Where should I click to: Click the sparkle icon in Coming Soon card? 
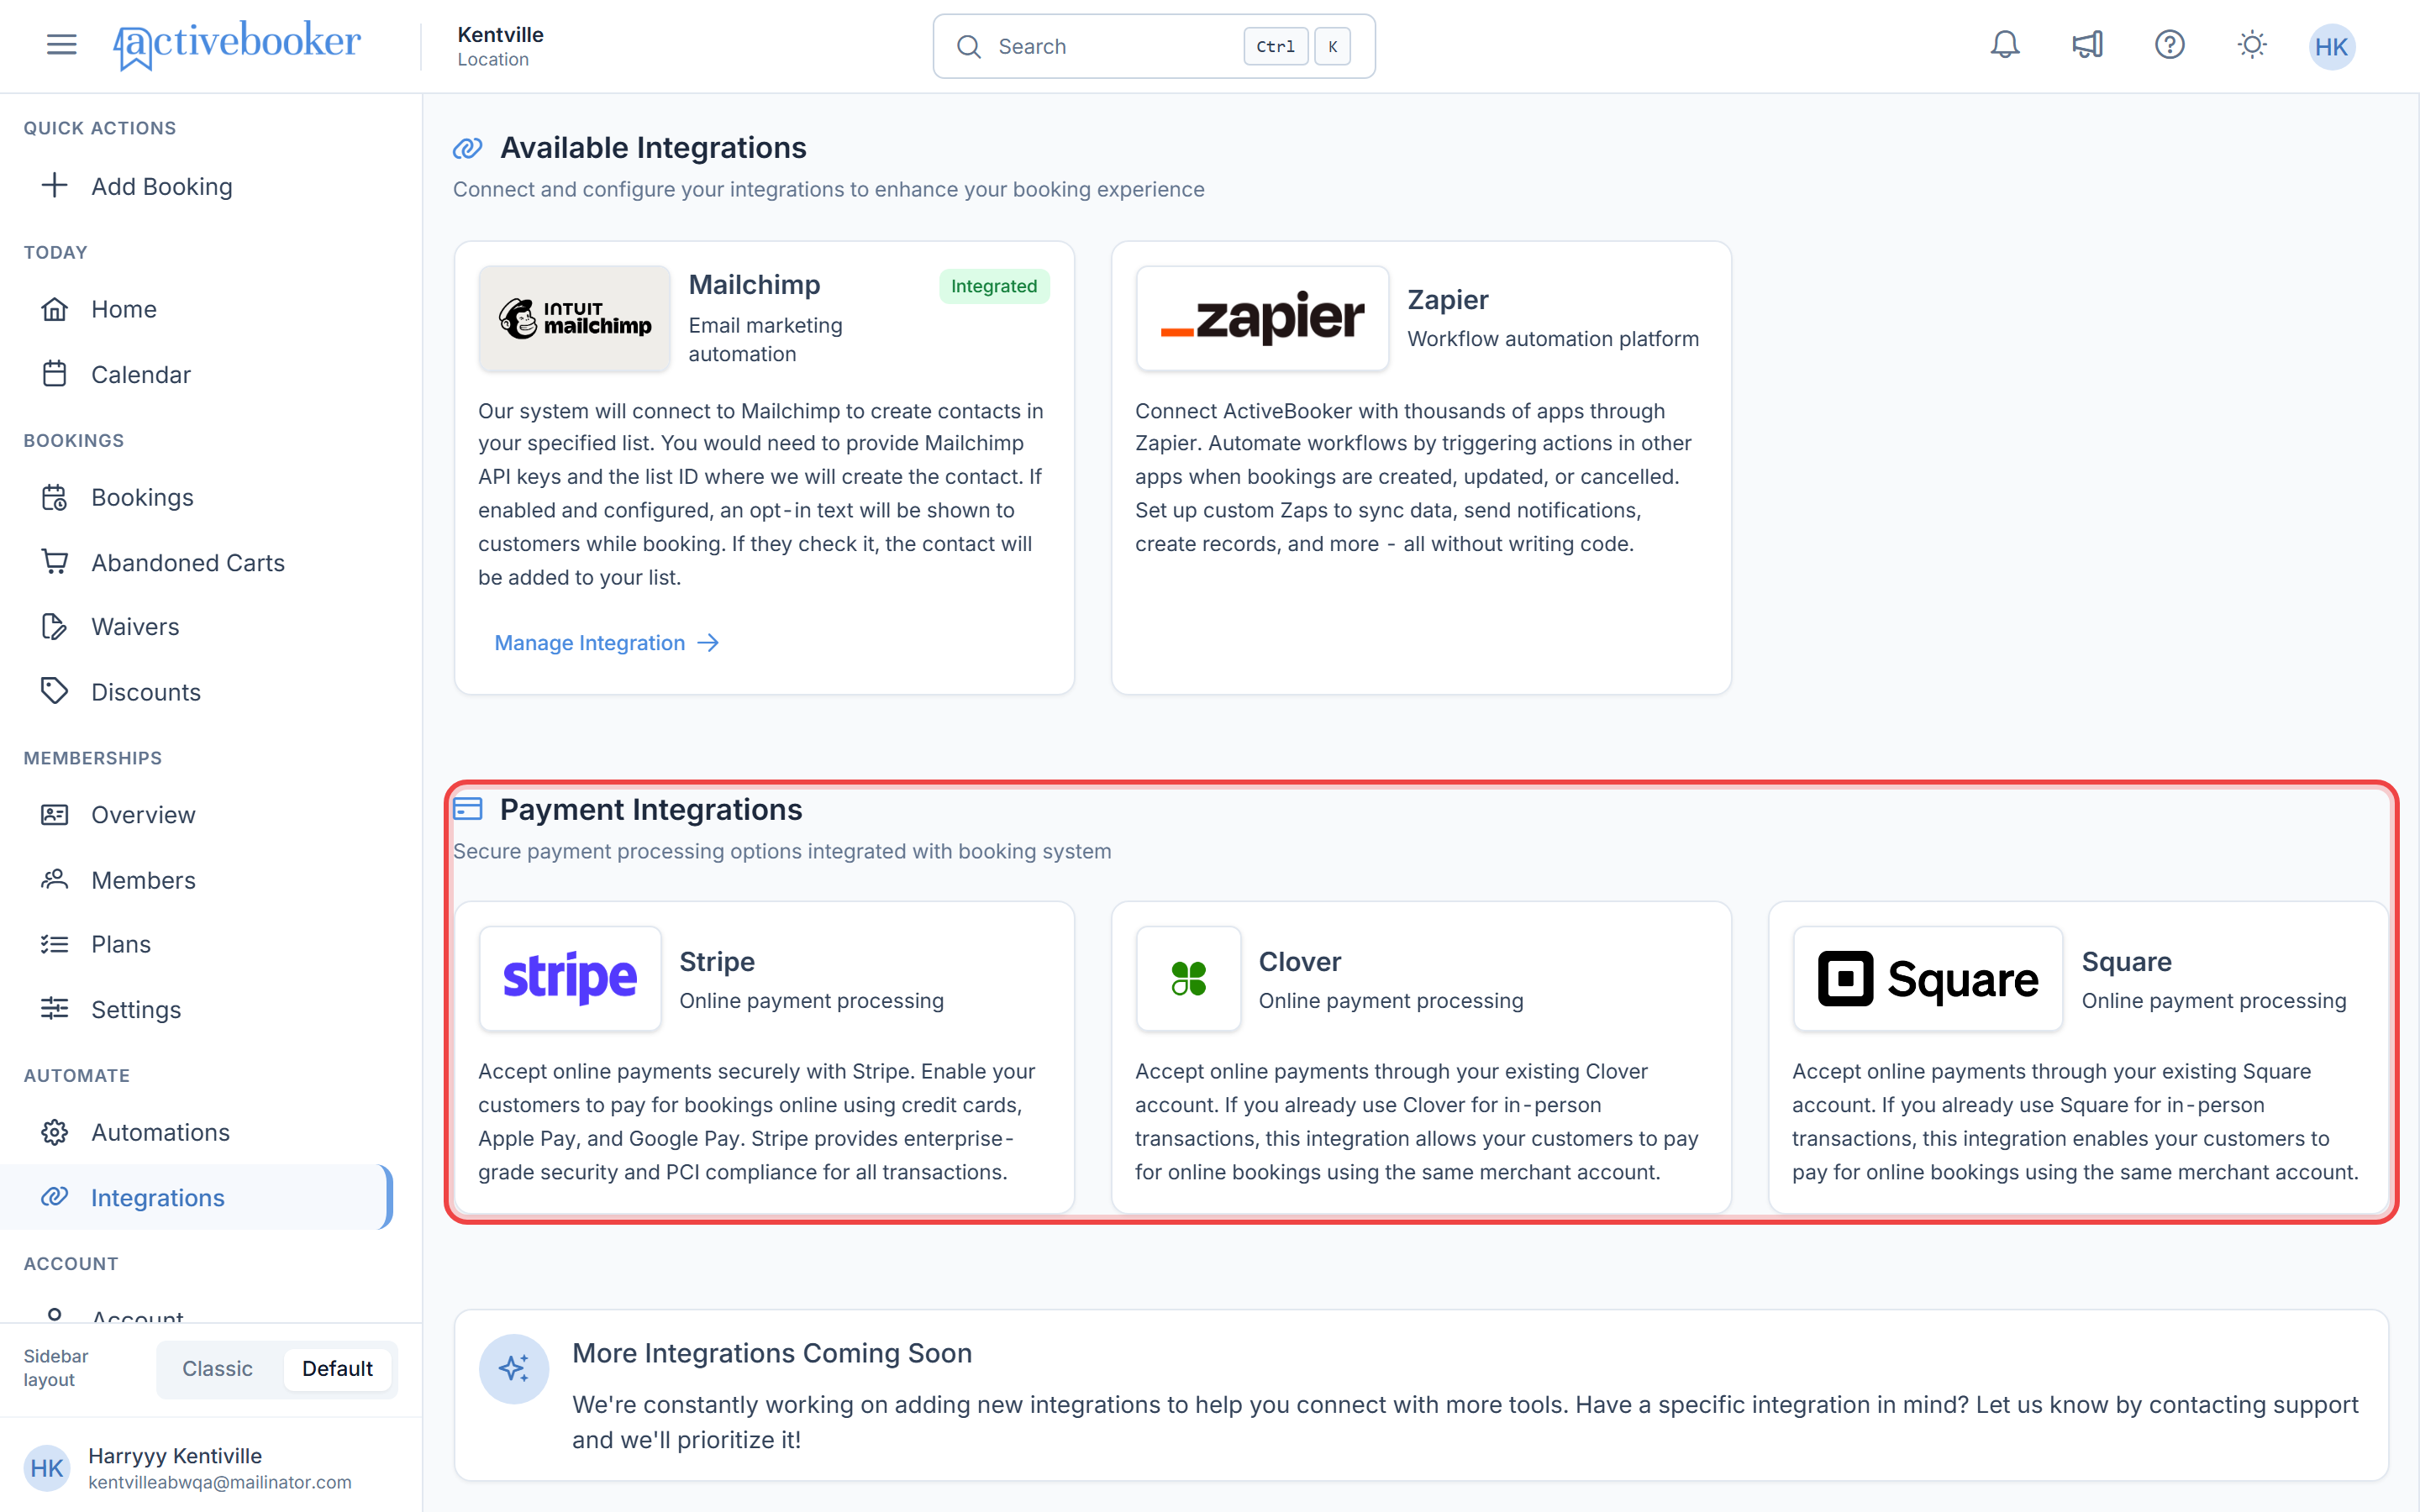click(x=514, y=1368)
